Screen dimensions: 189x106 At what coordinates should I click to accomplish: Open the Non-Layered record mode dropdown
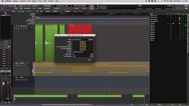click(x=27, y=9)
